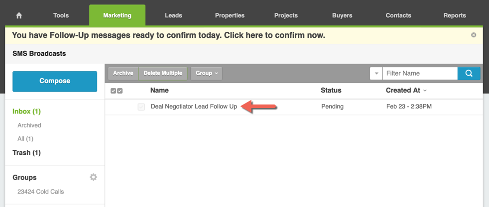The width and height of the screenshot is (489, 207).
Task: Open the Leads tab
Action: coord(173,15)
